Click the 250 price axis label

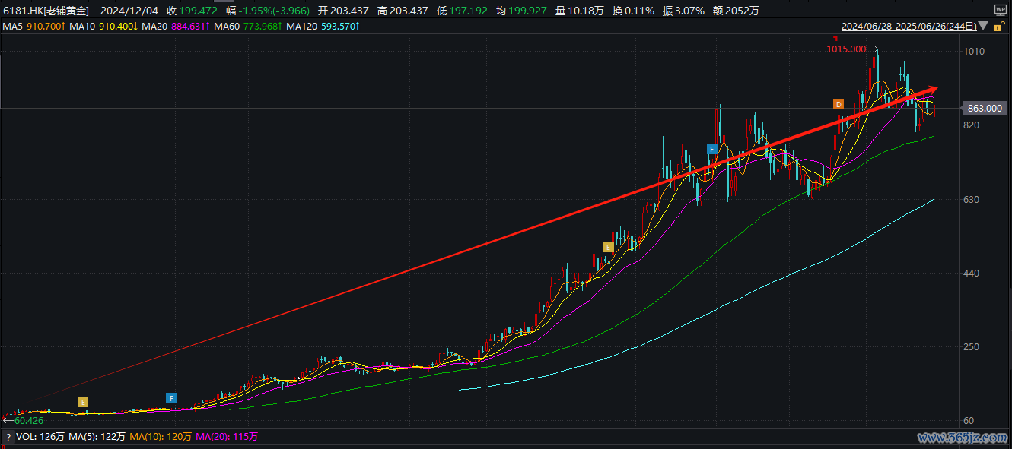pyautogui.click(x=972, y=346)
